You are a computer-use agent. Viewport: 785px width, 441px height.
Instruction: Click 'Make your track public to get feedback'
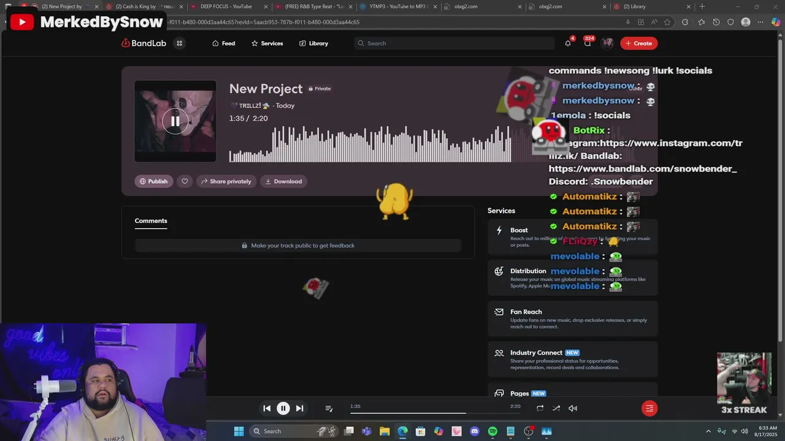point(297,246)
